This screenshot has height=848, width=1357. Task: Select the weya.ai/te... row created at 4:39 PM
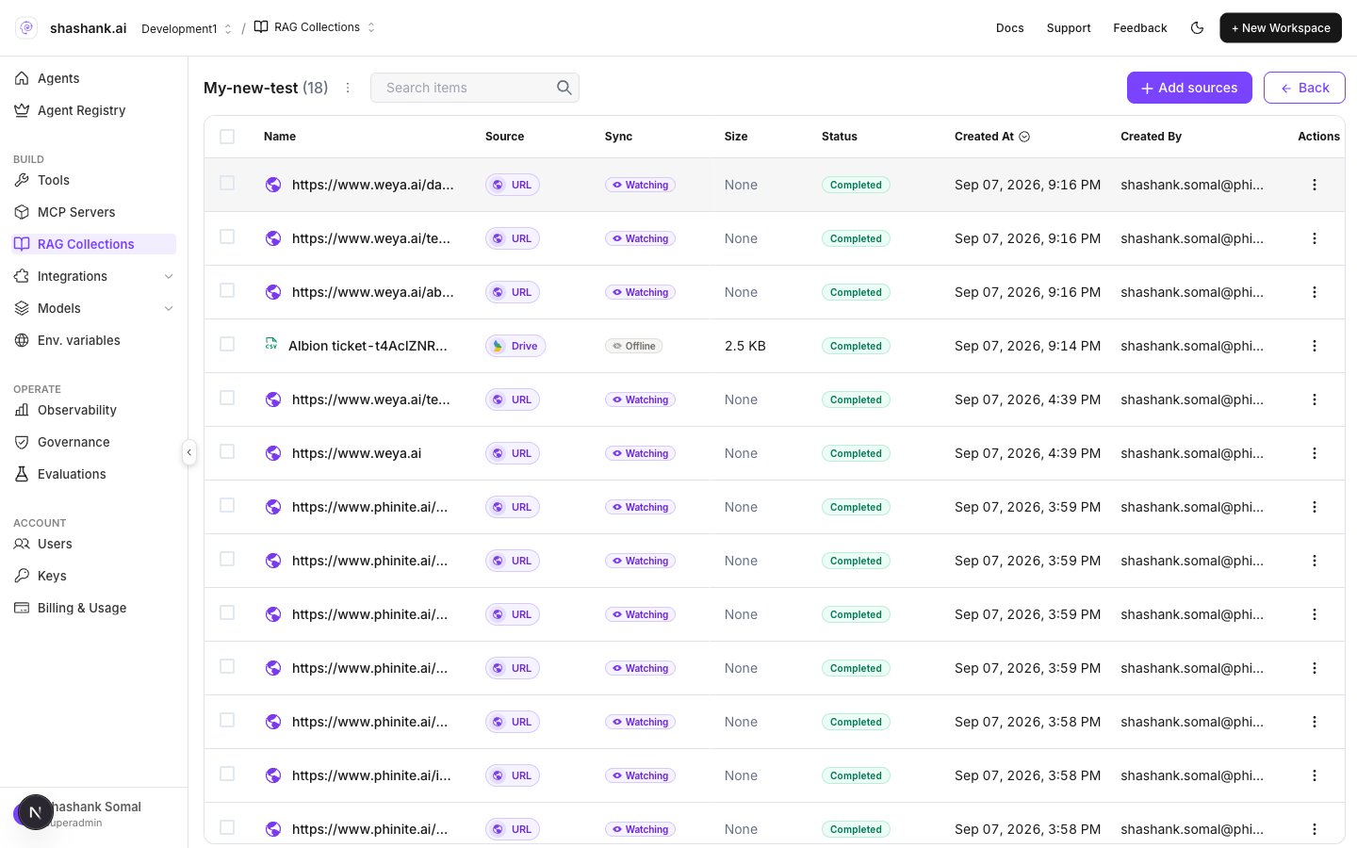tap(227, 398)
